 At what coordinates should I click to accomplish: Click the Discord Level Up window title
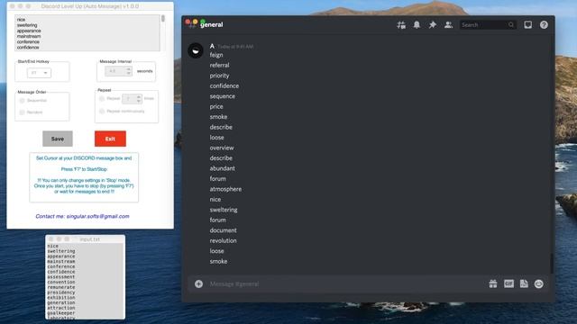(90, 6)
